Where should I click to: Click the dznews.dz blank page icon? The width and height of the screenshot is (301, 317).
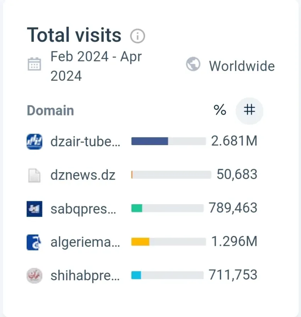34,175
